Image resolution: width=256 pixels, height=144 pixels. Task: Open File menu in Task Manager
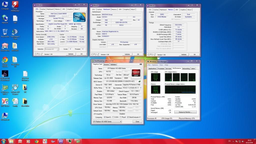point(149,65)
